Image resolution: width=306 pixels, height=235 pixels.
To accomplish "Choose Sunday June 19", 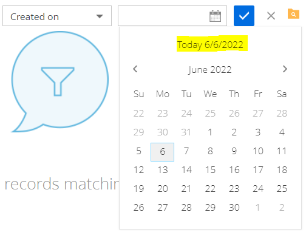I will pos(138,189).
